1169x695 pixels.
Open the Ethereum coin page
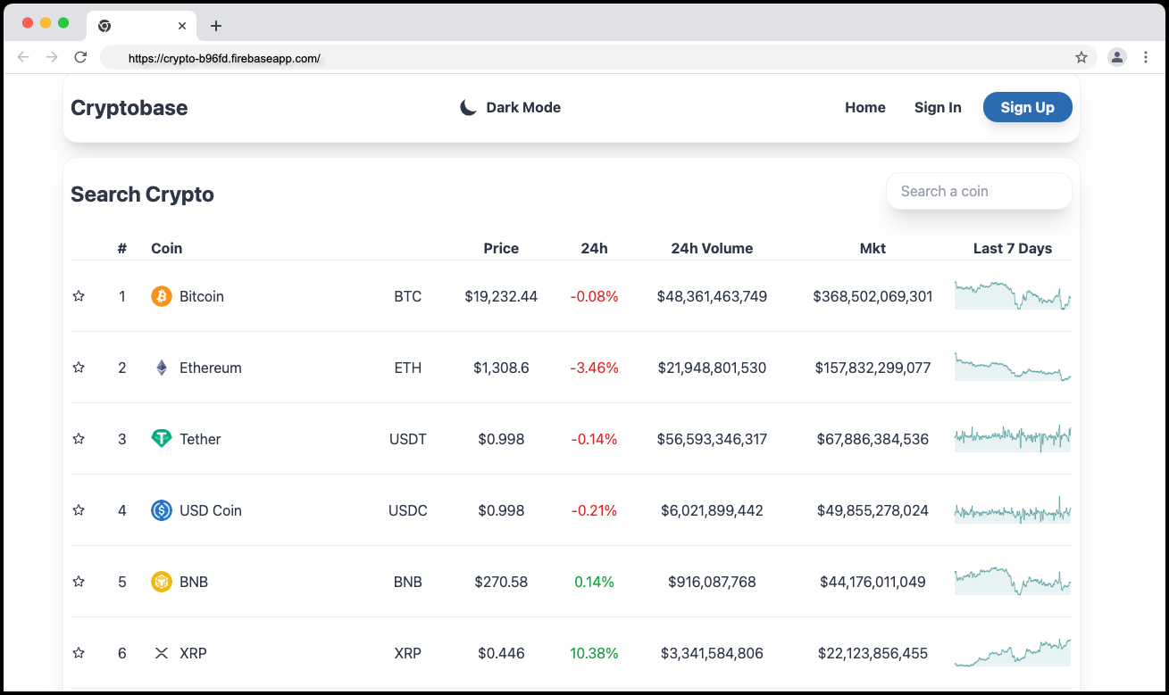click(211, 368)
